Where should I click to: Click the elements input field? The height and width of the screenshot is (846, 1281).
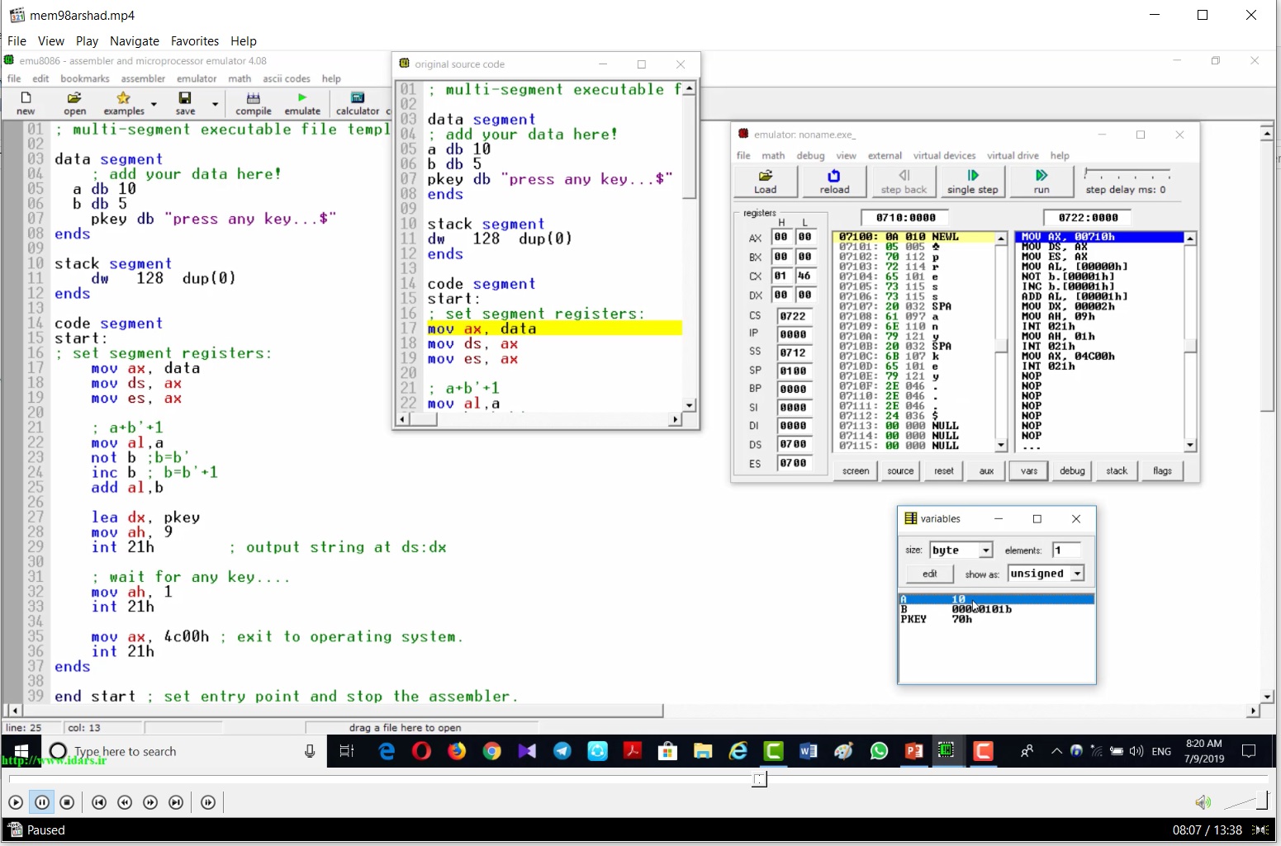[1067, 550]
